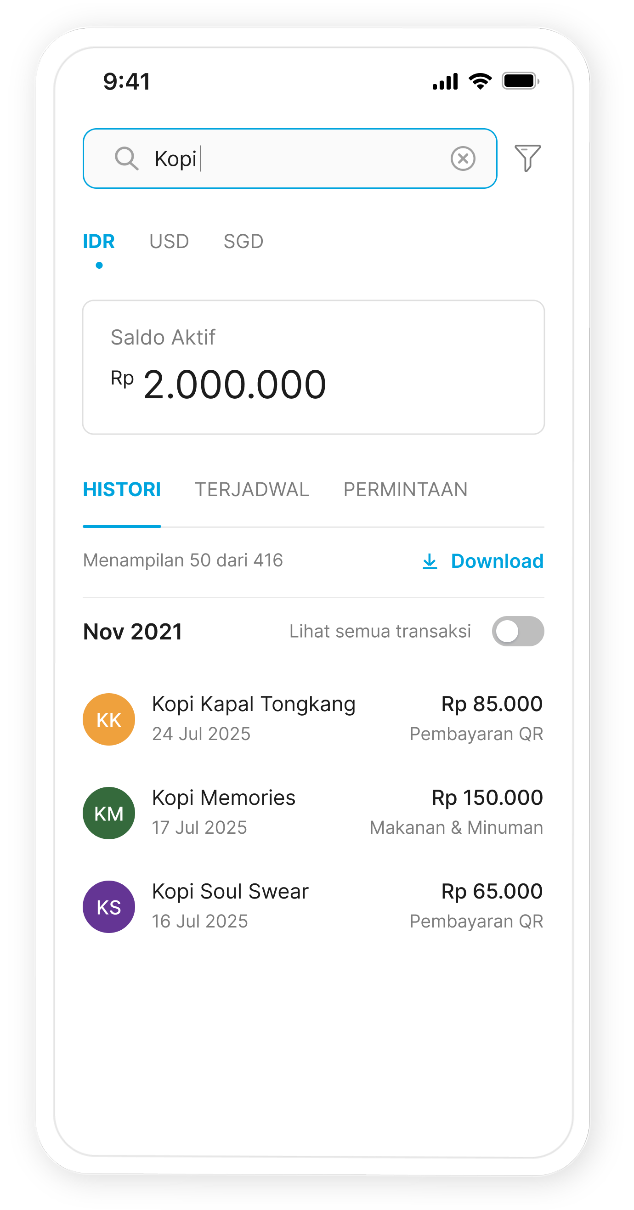Tap the purple KS avatar
This screenshot has height=1210, width=634.
(109, 906)
